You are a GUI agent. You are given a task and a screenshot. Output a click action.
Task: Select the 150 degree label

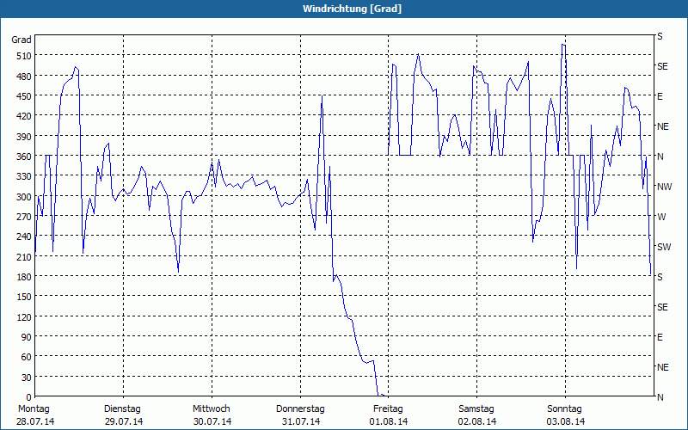point(24,297)
